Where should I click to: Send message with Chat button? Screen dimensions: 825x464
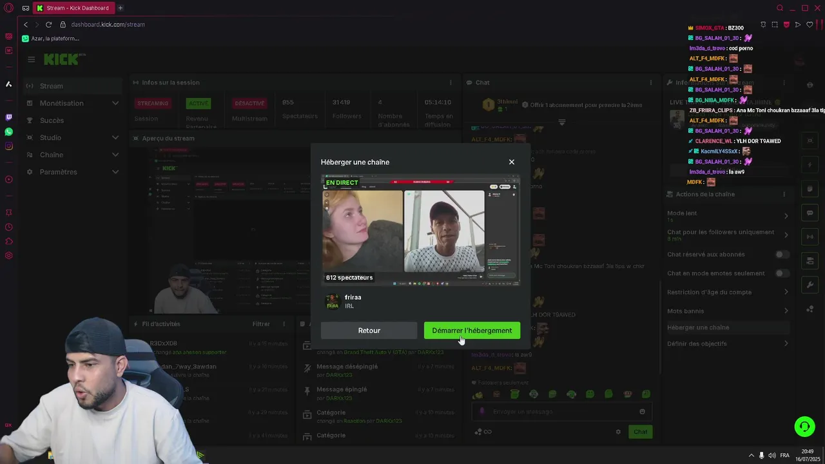point(640,432)
